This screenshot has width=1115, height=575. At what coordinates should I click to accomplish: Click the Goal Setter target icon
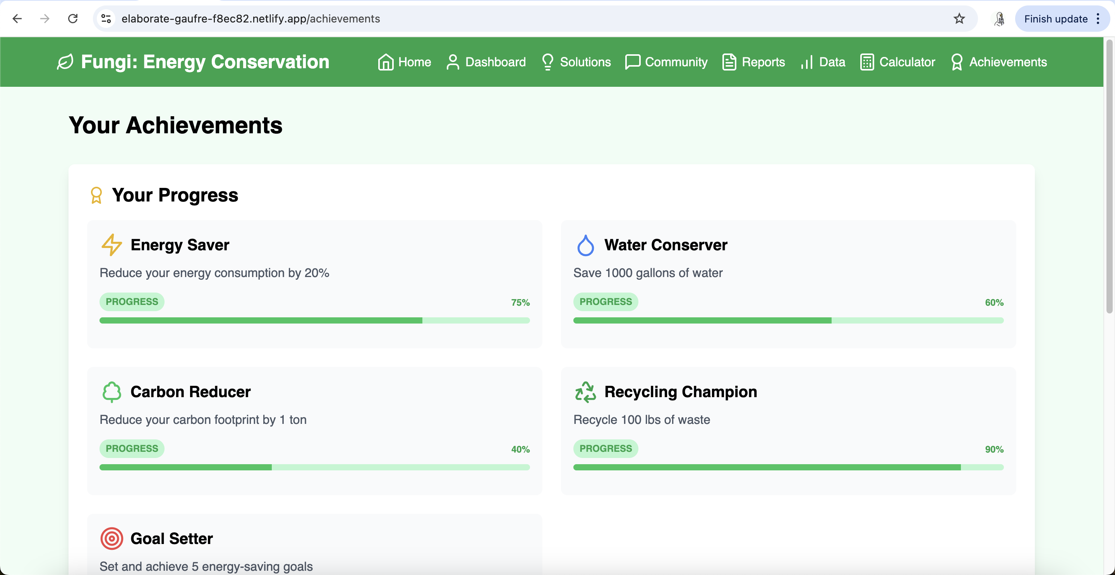pos(111,539)
